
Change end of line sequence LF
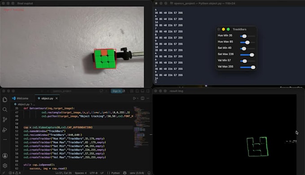coord(102,173)
